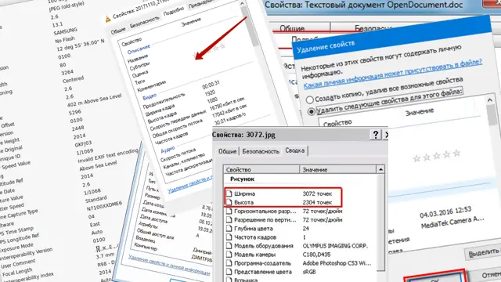The width and height of the screenshot is (501, 282).
Task: Select the Удалить следующие свойства radio option
Action: click(x=311, y=112)
